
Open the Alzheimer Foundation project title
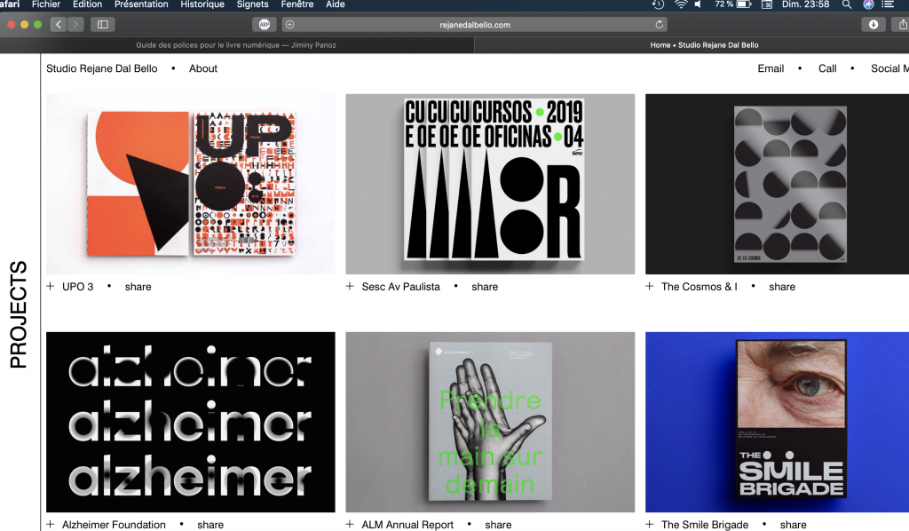[x=114, y=525]
